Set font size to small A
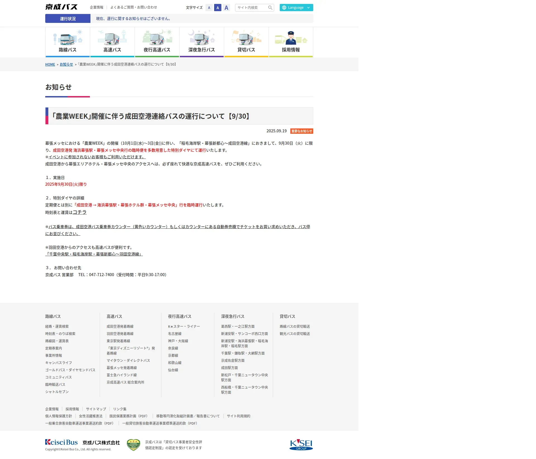The height and width of the screenshot is (459, 536). point(209,8)
